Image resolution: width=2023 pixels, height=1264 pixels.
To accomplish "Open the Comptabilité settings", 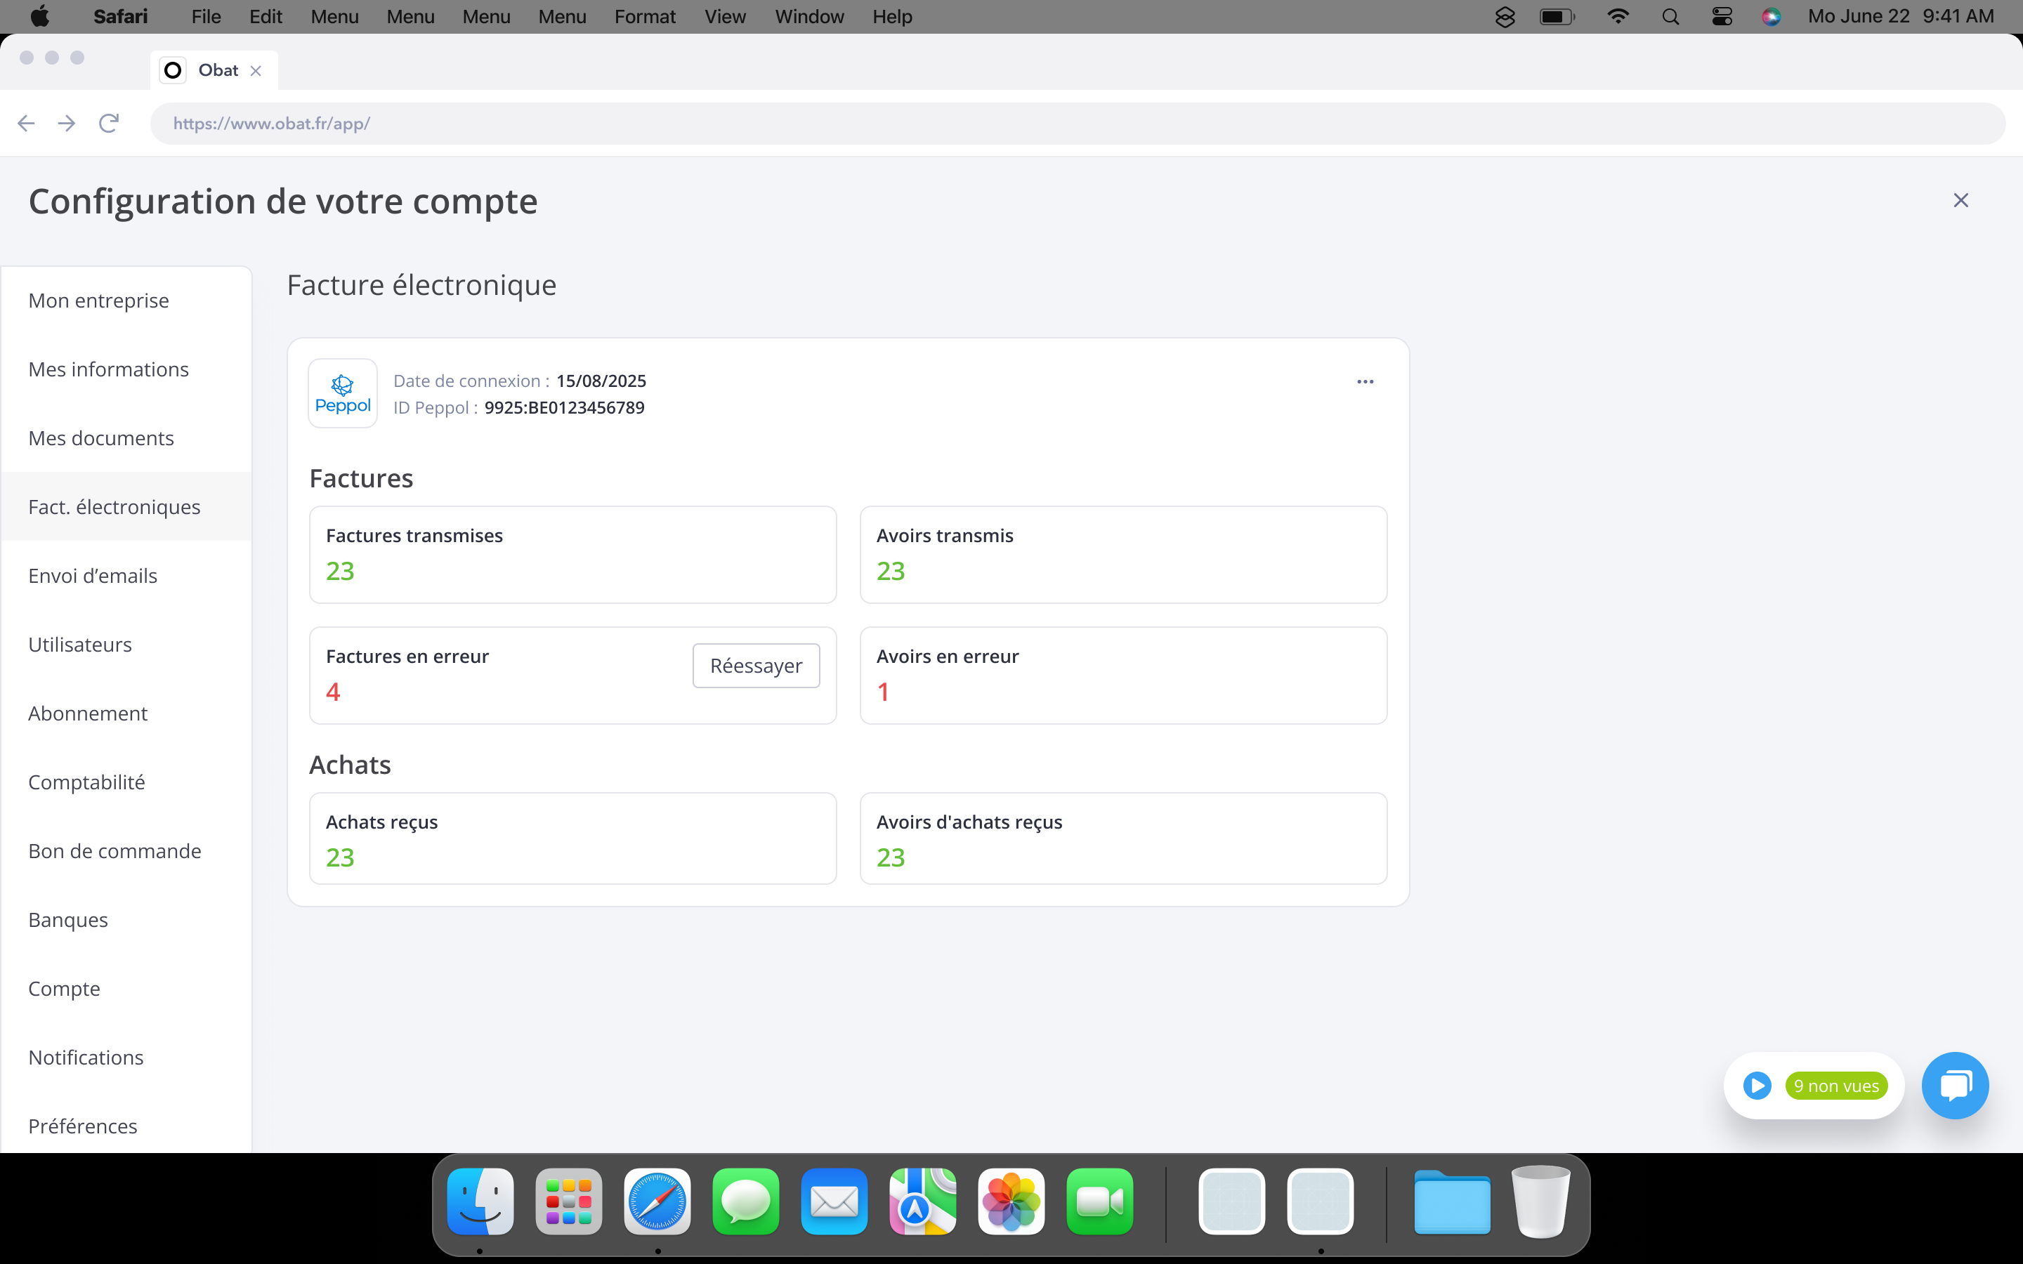I will (87, 782).
